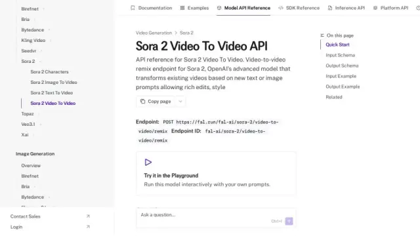
Task: Click the Image Generation section heading
Action: point(35,154)
